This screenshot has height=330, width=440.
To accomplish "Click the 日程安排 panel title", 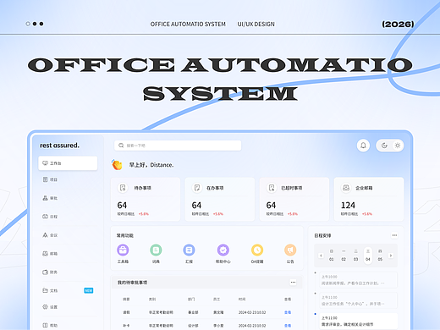I will [322, 235].
